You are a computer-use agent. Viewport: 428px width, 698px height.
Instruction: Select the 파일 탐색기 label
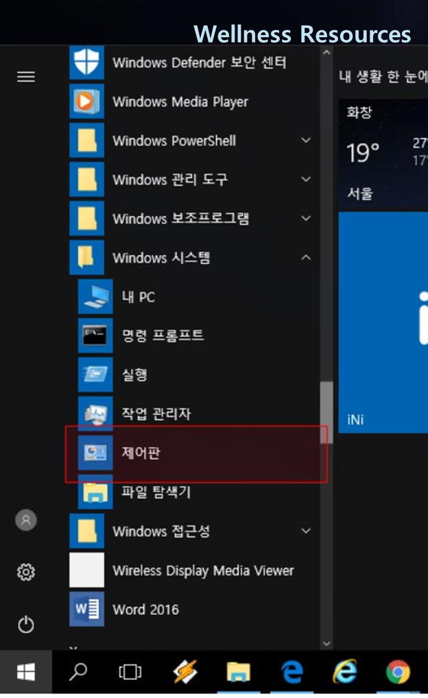click(156, 492)
